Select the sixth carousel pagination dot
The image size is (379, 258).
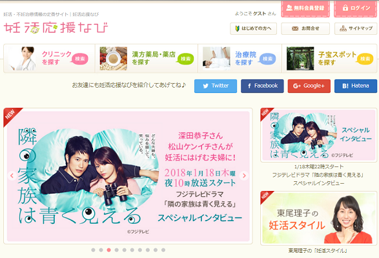point(132,250)
